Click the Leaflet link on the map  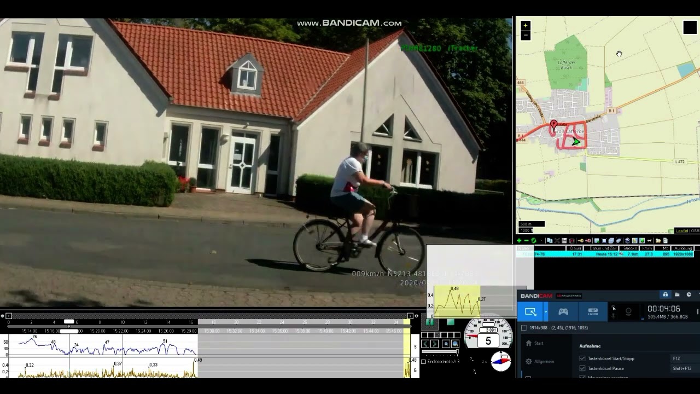point(682,231)
